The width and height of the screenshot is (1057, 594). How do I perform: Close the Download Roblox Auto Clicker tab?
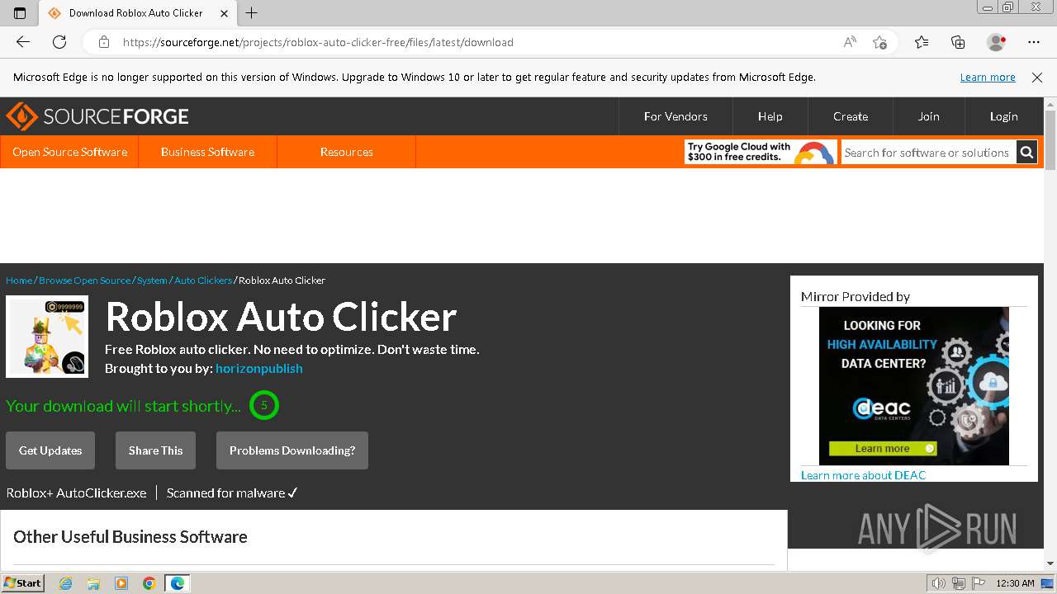pos(225,13)
